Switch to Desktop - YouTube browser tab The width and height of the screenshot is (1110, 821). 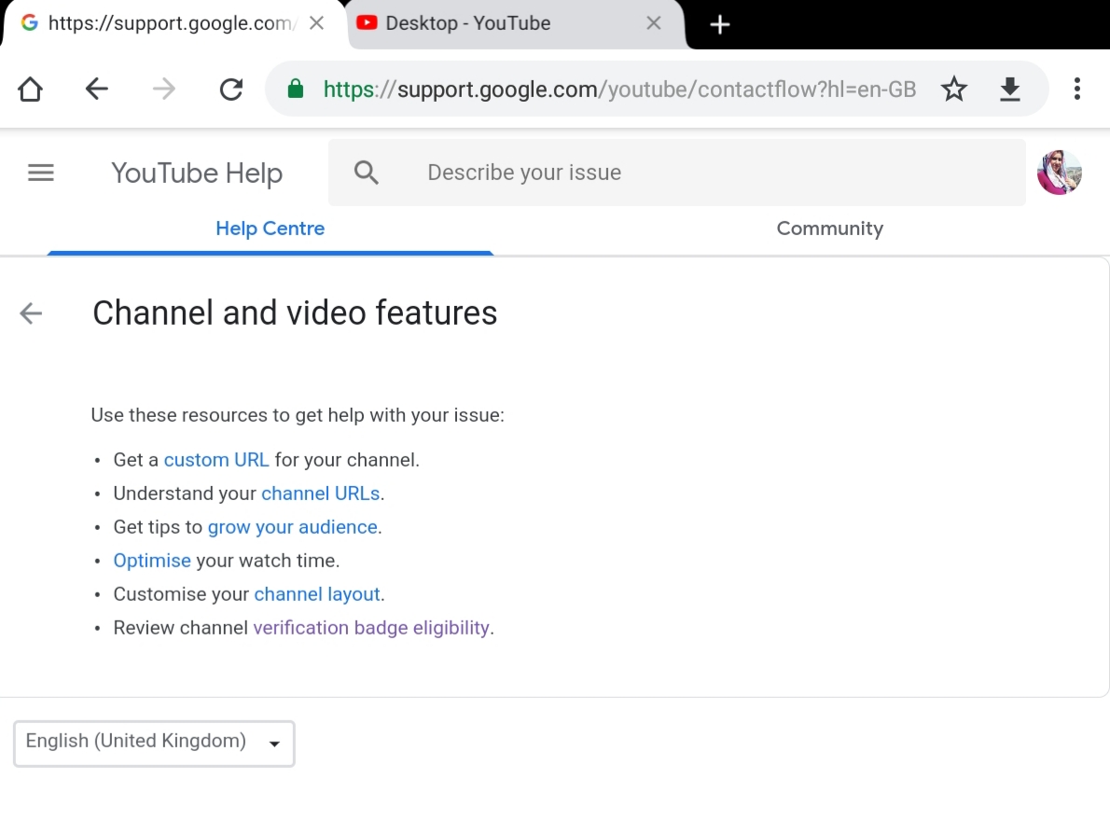point(494,23)
